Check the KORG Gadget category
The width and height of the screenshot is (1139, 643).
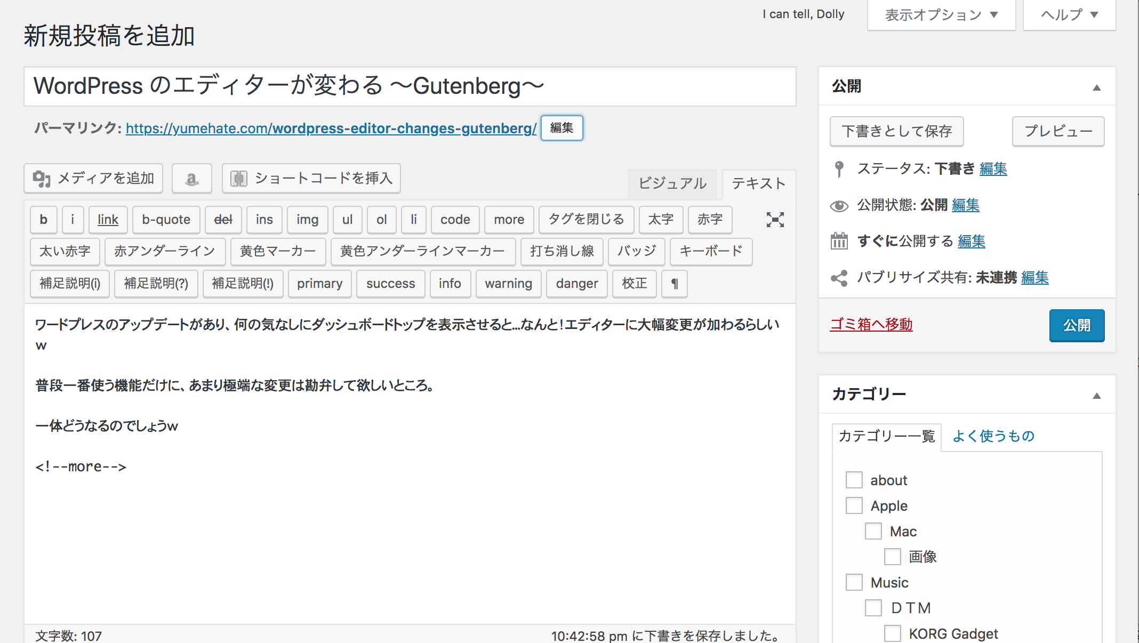pyautogui.click(x=893, y=633)
